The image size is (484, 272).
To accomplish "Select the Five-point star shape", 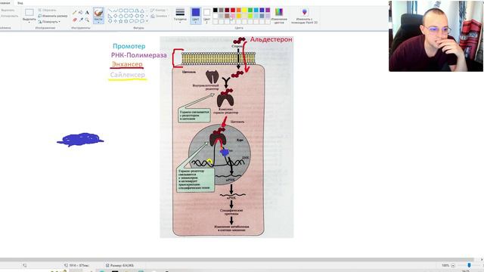I will click(x=121, y=21).
